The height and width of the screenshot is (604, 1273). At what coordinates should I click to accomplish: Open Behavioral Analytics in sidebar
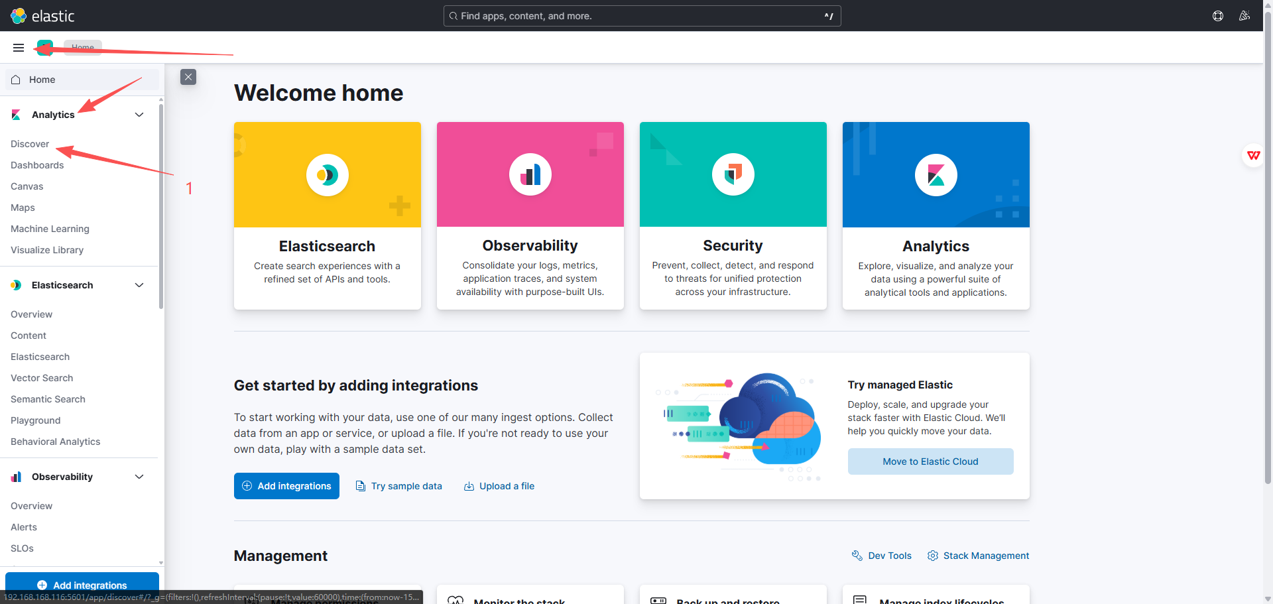tap(56, 442)
